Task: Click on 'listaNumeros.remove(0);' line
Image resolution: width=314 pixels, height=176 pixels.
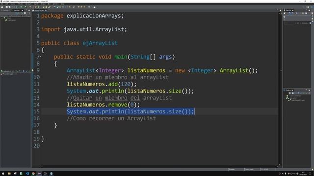Action: 103,105
